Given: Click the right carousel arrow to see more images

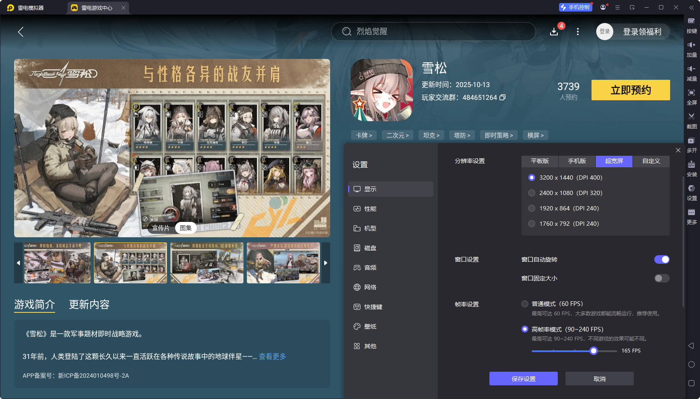Looking at the screenshot, I should coord(326,263).
